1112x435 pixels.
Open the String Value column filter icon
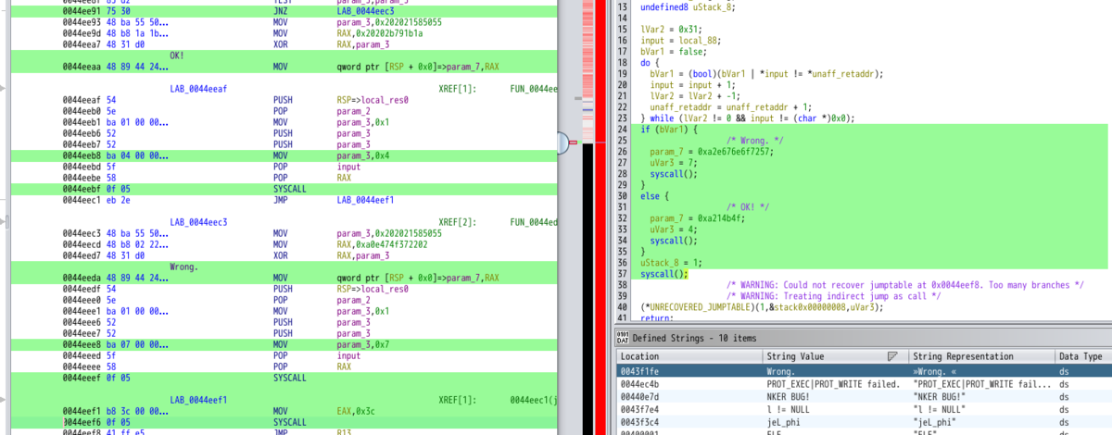click(x=892, y=355)
